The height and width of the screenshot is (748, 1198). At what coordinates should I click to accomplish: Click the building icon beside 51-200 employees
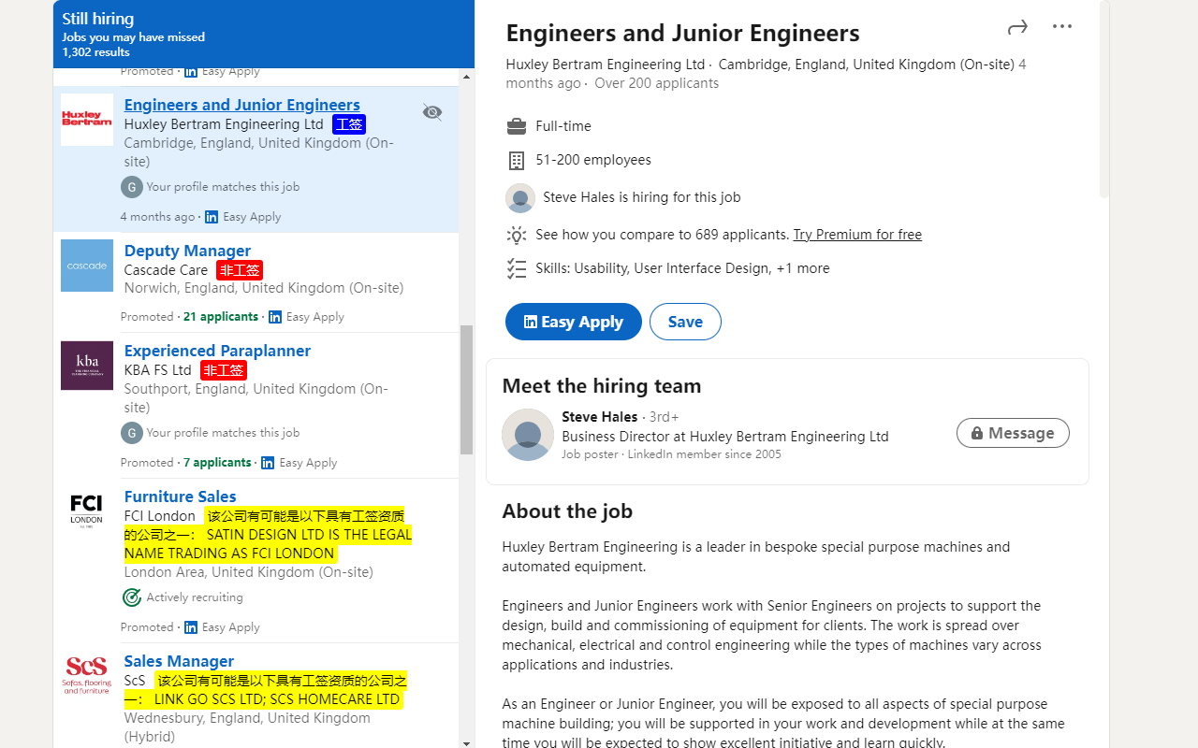[x=516, y=160]
